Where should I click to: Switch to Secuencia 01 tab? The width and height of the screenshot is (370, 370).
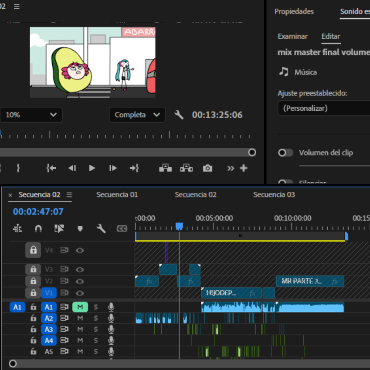point(117,195)
